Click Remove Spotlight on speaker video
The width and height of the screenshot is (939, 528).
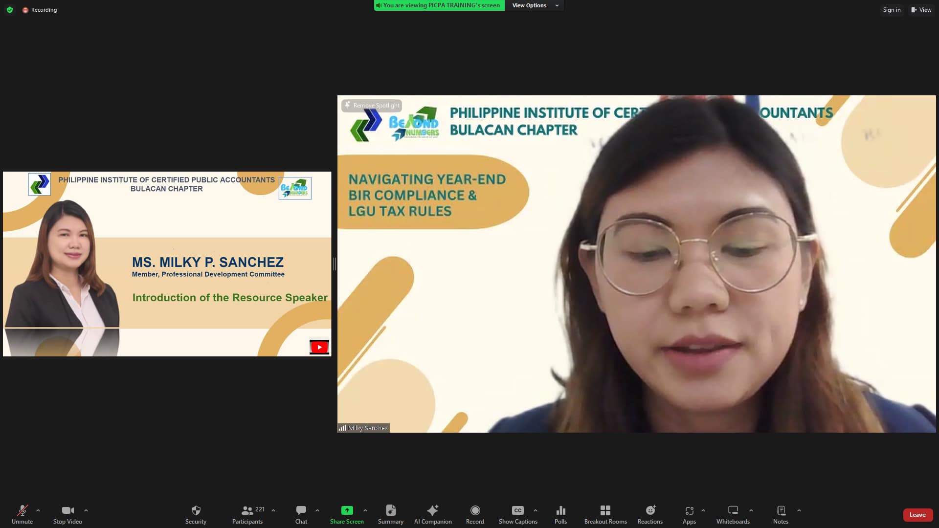pos(372,105)
